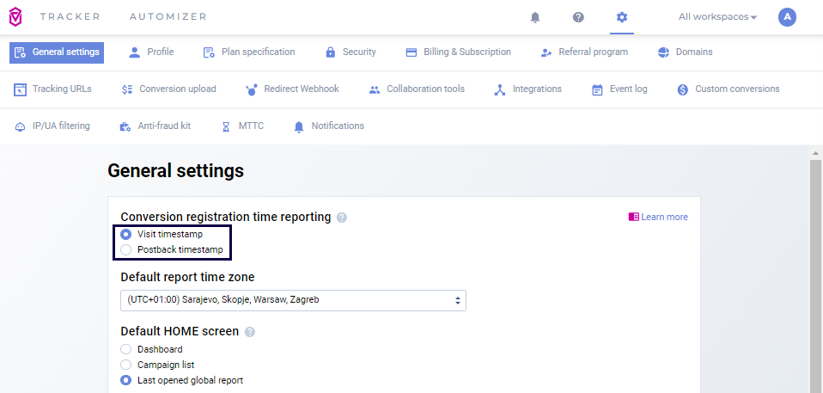
Task: Click the Tracking URLs icon
Action: [20, 89]
